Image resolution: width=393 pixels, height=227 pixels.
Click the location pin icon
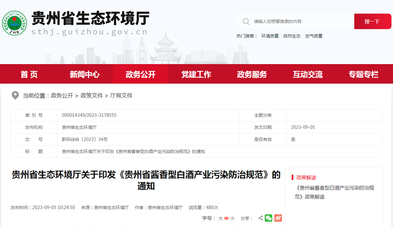click(x=15, y=95)
